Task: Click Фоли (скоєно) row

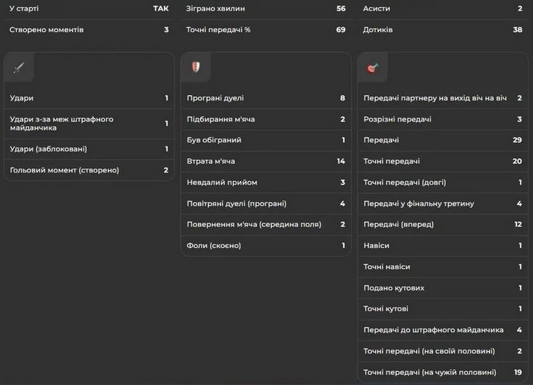Action: 266,245
